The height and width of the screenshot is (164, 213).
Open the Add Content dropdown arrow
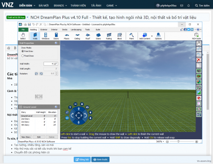(152, 36)
